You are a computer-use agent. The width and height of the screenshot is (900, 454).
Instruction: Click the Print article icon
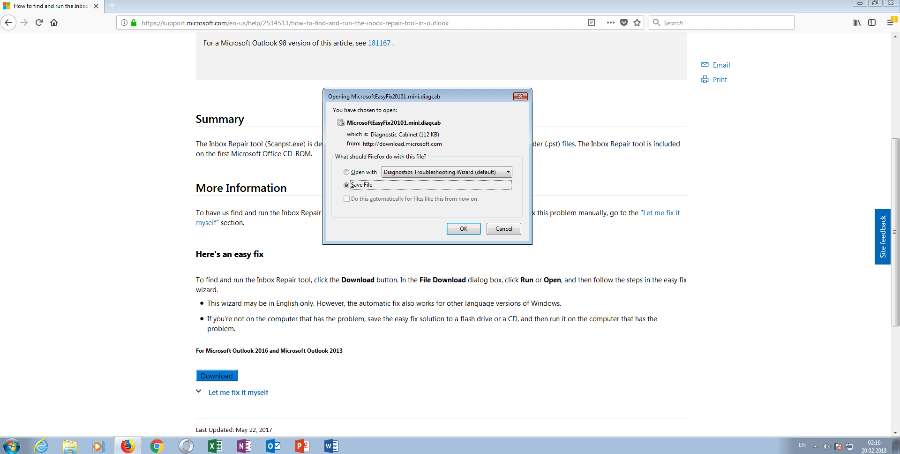point(705,79)
